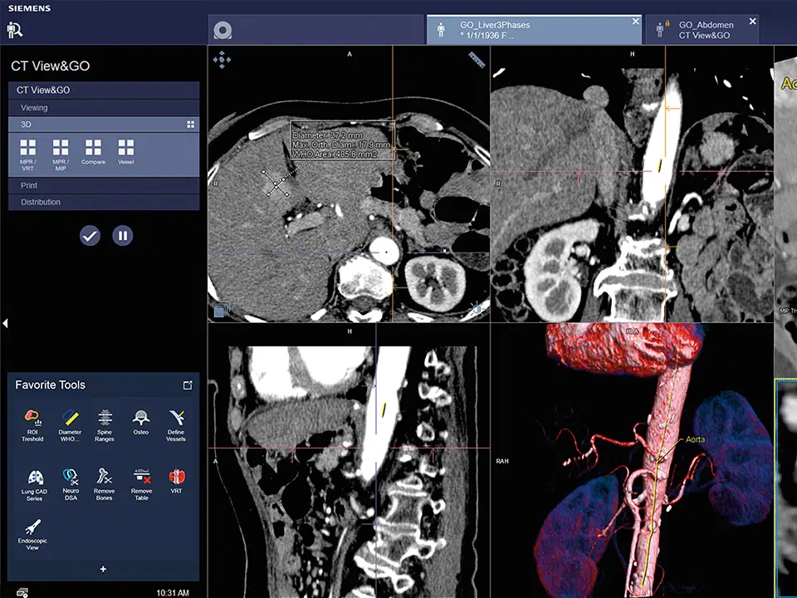The height and width of the screenshot is (598, 797).
Task: Open the Spine Ranges tool
Action: click(x=105, y=422)
